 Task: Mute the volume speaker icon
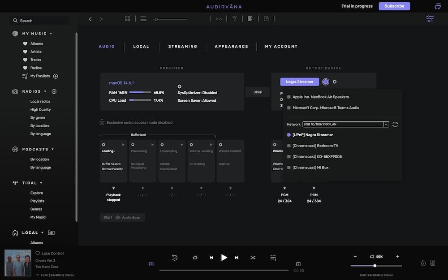click(372, 257)
